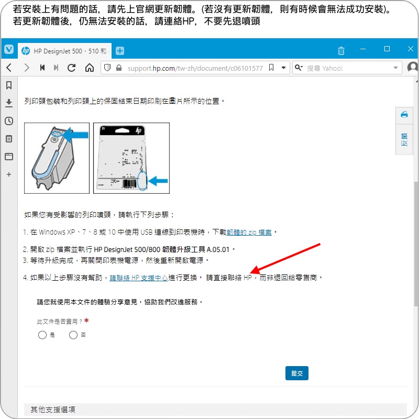Click the page vertical scrollbar
Image resolution: width=419 pixels, height=419 pixels.
tap(416, 244)
